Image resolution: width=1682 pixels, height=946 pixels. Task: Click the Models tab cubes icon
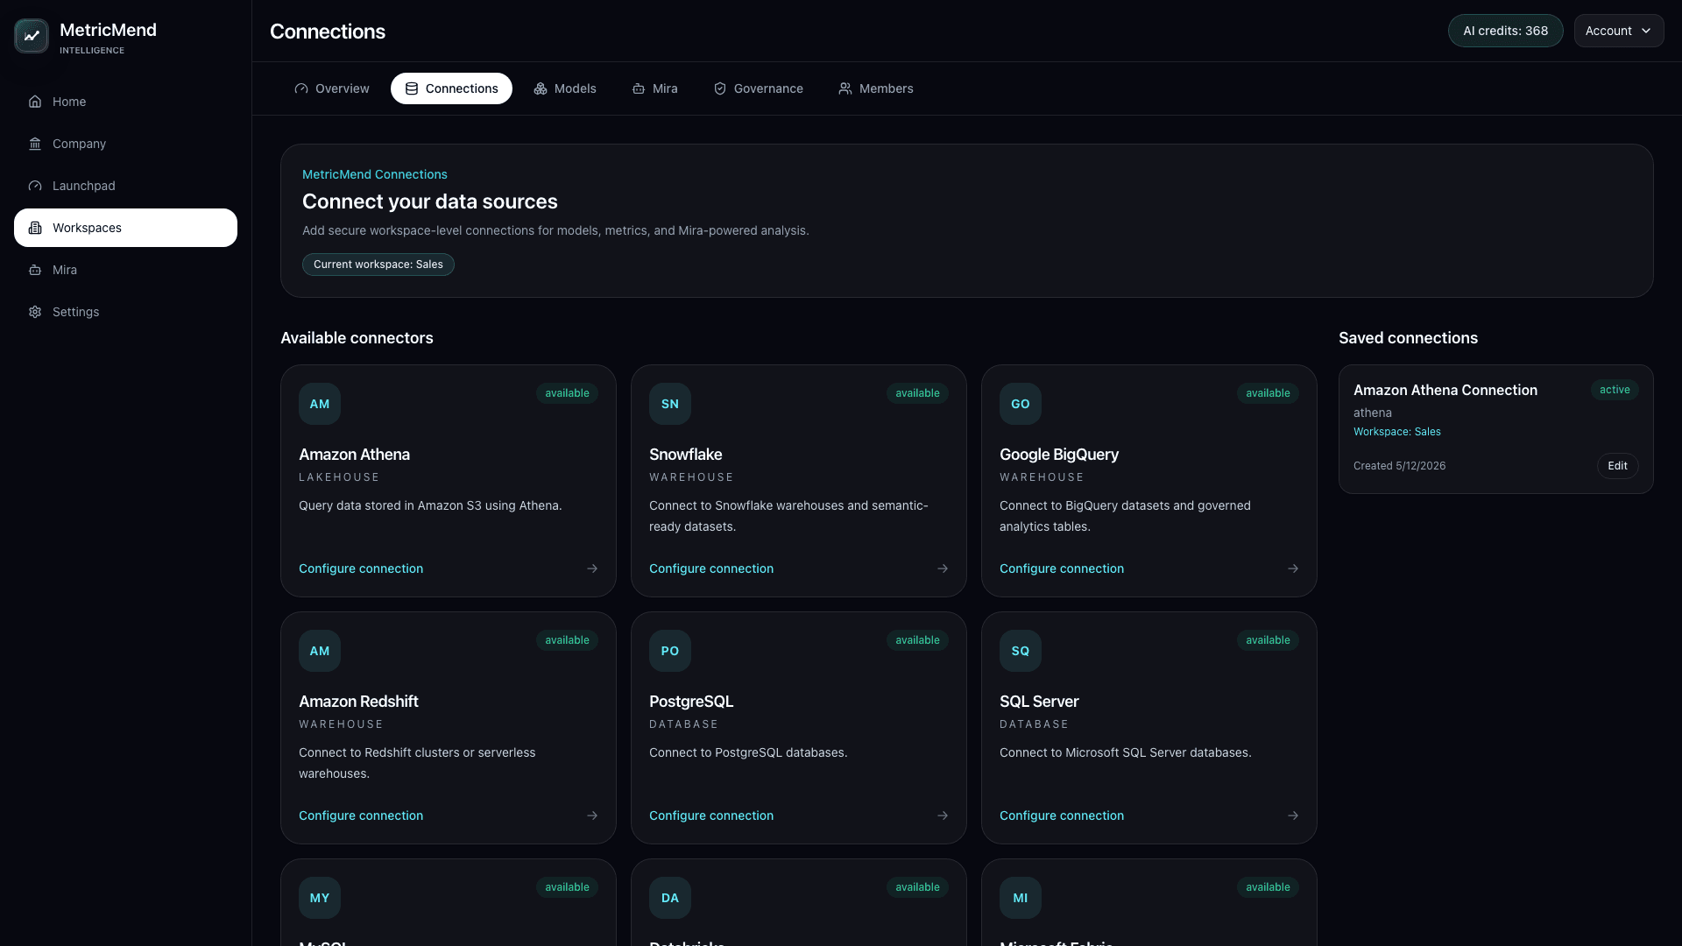(x=541, y=88)
